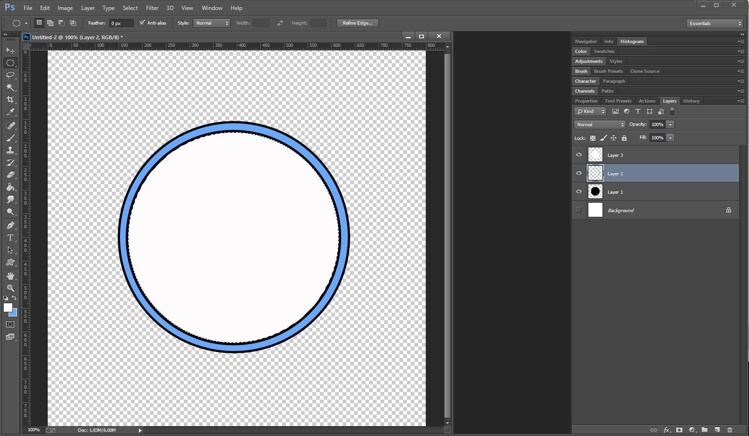The height and width of the screenshot is (436, 749).
Task: Select the Eyedropper tool
Action: tap(10, 112)
